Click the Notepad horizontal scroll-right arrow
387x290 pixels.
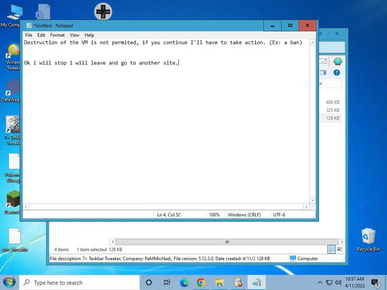[x=306, y=207]
